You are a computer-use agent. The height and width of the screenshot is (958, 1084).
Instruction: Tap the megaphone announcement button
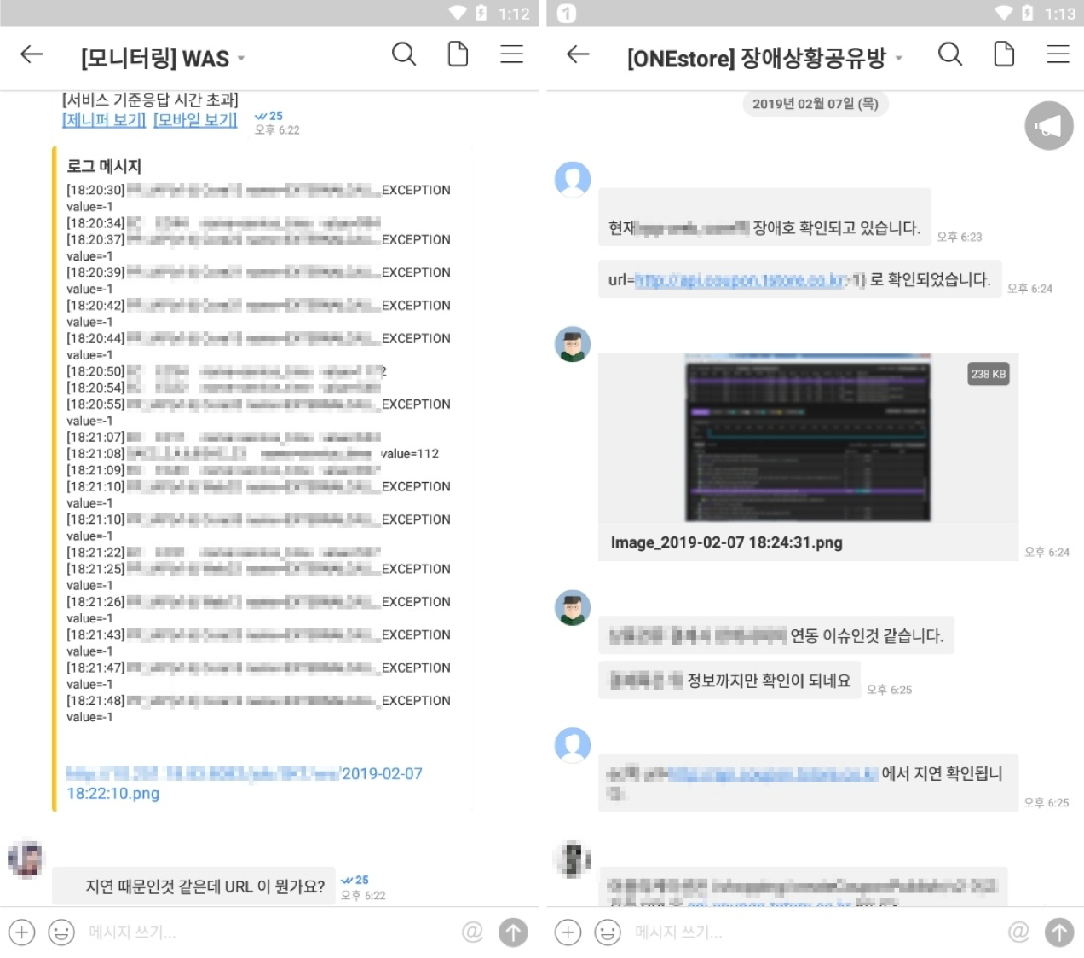[1049, 126]
